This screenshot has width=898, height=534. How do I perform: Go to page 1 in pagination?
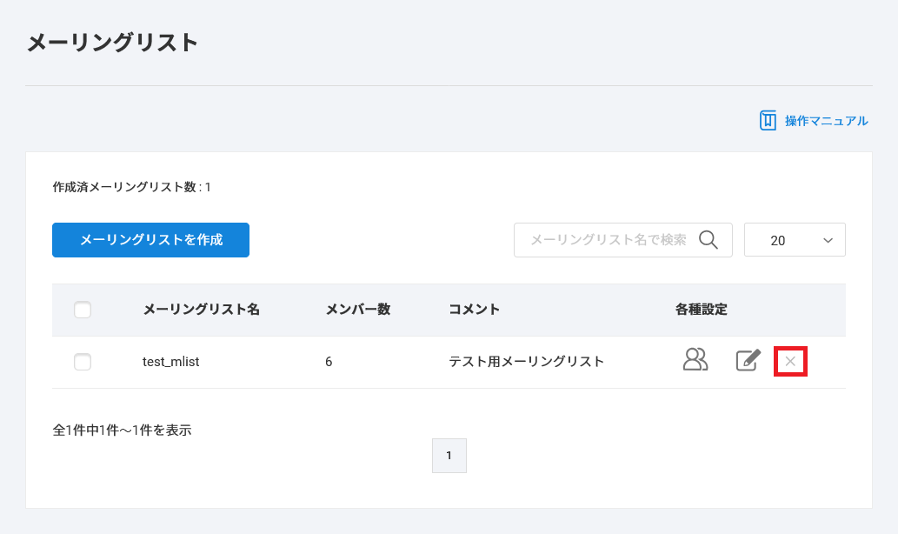449,456
